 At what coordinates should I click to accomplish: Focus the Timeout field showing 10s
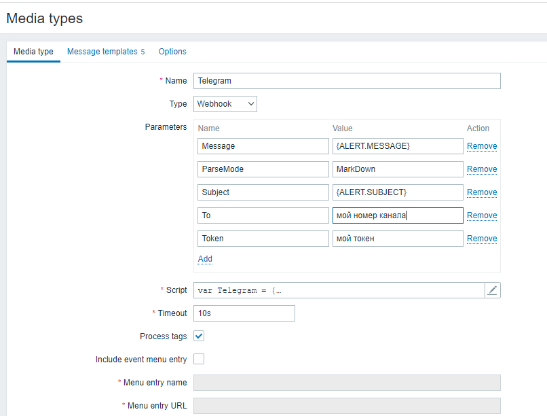(x=244, y=313)
